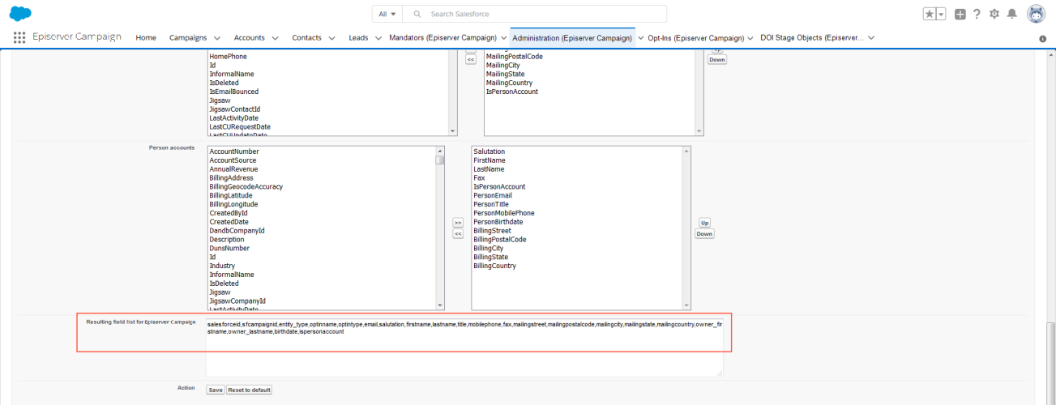The image size is (1056, 405).
Task: Open the App Launcher grid icon
Action: coord(19,37)
